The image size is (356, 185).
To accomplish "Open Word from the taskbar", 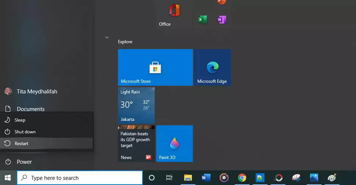I will click(206, 178).
